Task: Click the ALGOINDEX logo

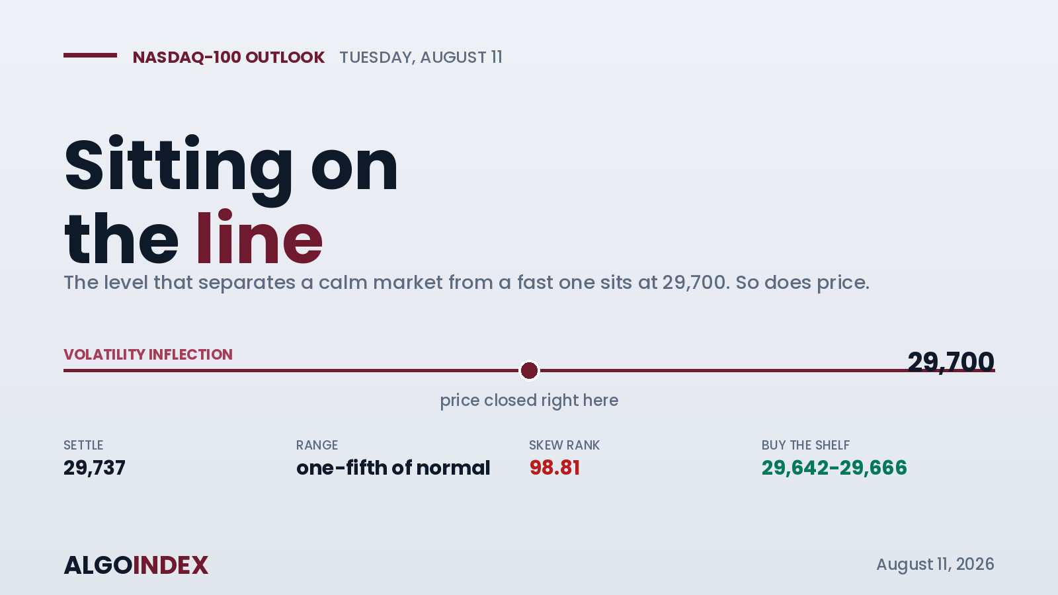Action: pos(136,565)
